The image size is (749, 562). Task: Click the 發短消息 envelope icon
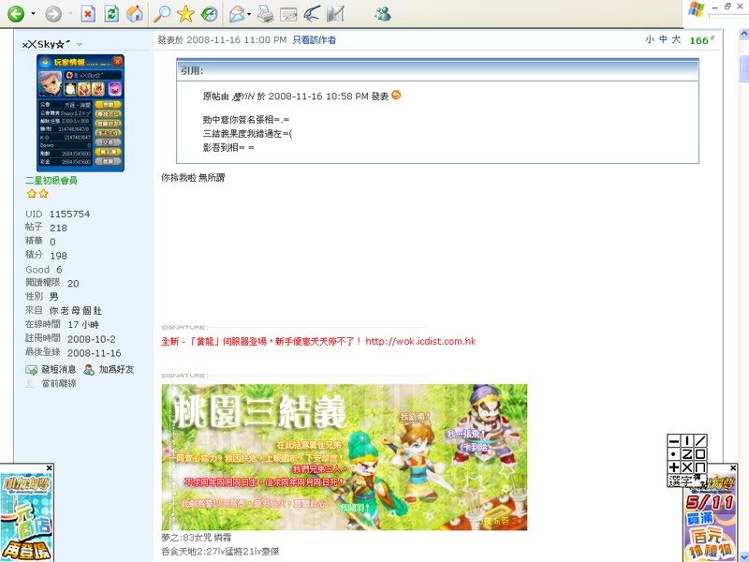(x=32, y=369)
